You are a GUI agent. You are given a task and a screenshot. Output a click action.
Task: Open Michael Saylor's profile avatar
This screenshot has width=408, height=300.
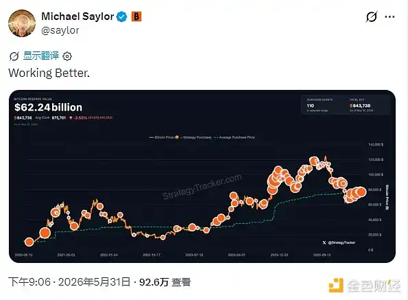[22, 23]
